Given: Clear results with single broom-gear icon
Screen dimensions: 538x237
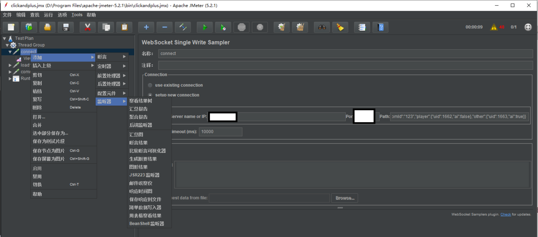Looking at the screenshot, I should coord(281,27).
